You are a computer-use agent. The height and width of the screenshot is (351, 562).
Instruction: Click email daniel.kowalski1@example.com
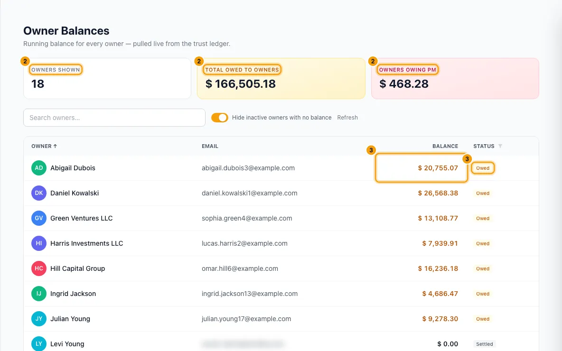[250, 193]
